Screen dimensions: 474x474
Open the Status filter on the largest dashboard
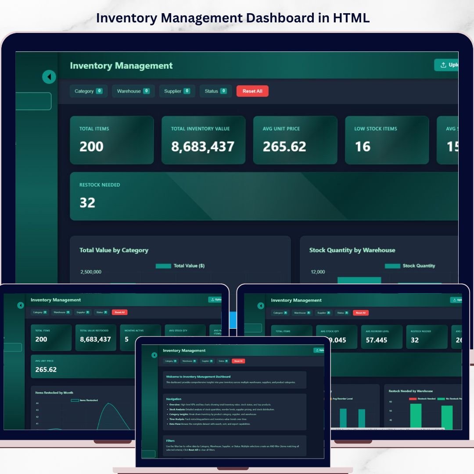215,91
